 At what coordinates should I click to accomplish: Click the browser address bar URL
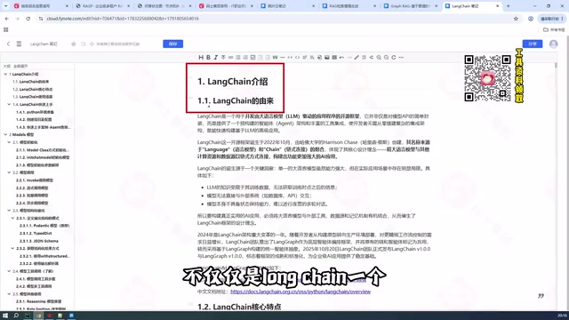pos(123,19)
